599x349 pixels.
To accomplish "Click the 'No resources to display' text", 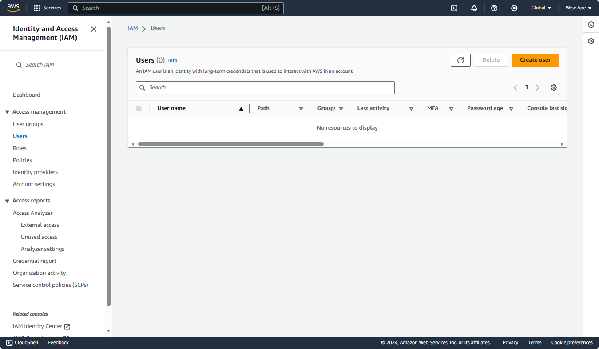I will coord(347,128).
